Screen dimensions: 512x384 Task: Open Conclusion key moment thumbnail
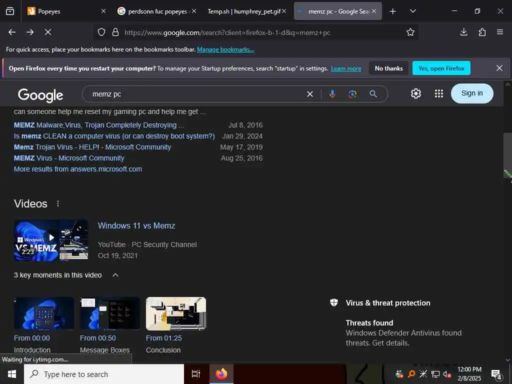(175, 313)
